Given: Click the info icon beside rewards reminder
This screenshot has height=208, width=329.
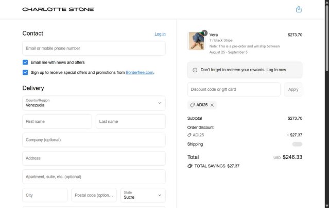Looking at the screenshot, I should [195, 70].
